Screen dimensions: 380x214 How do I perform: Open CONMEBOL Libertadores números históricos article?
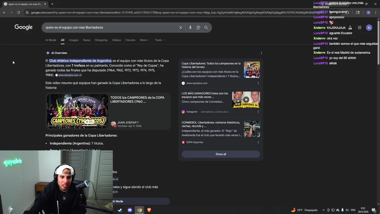(x=211, y=124)
